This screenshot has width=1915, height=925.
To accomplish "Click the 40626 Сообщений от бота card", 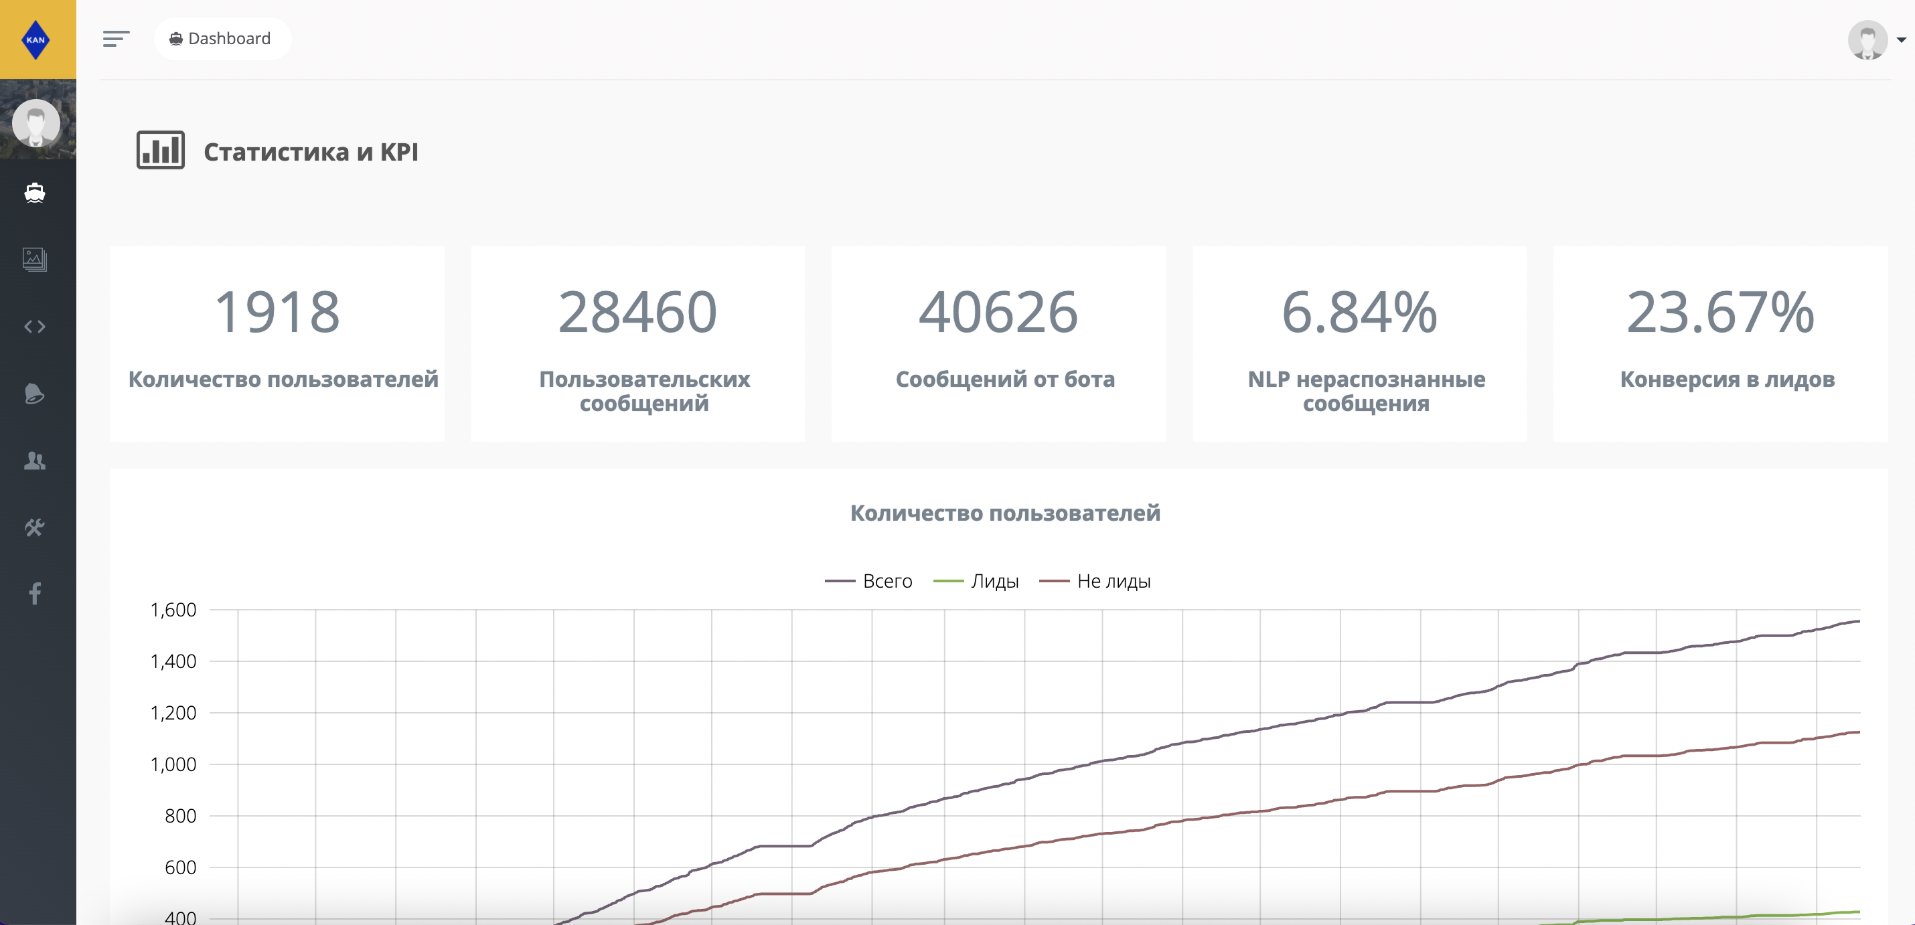I will (x=998, y=344).
